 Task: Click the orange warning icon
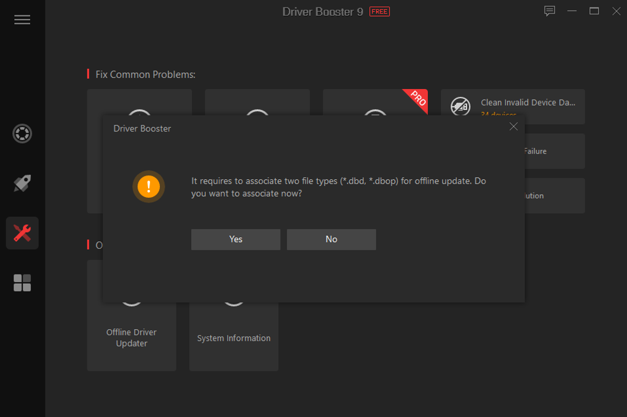149,187
